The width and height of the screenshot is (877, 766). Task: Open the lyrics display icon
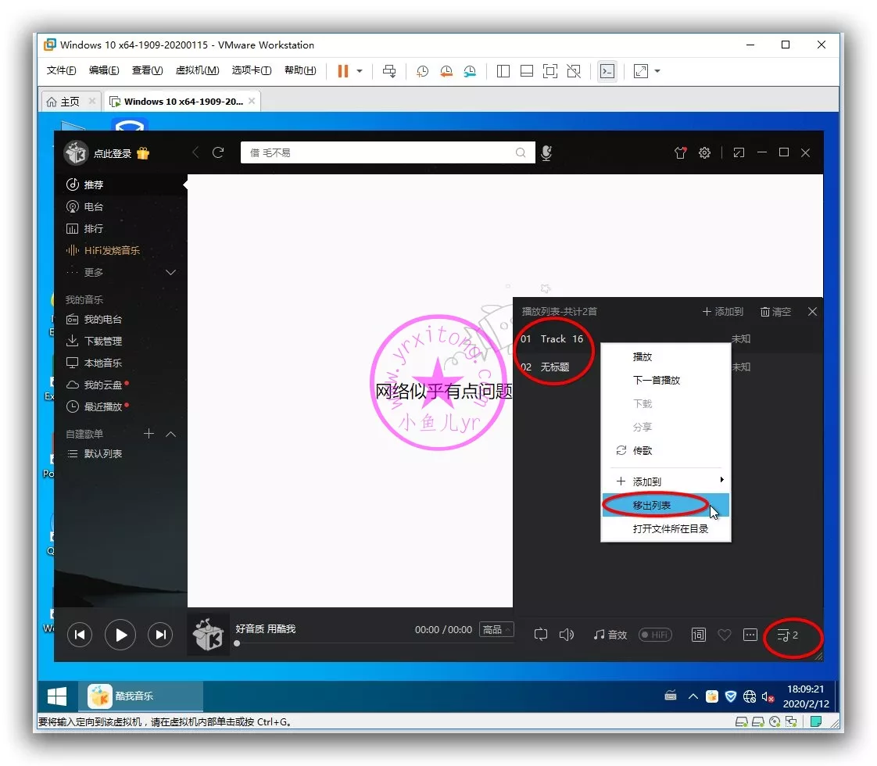[698, 635]
